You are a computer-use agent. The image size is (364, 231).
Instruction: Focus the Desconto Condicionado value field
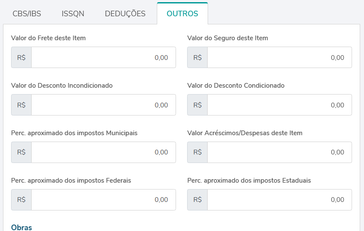tap(279, 105)
